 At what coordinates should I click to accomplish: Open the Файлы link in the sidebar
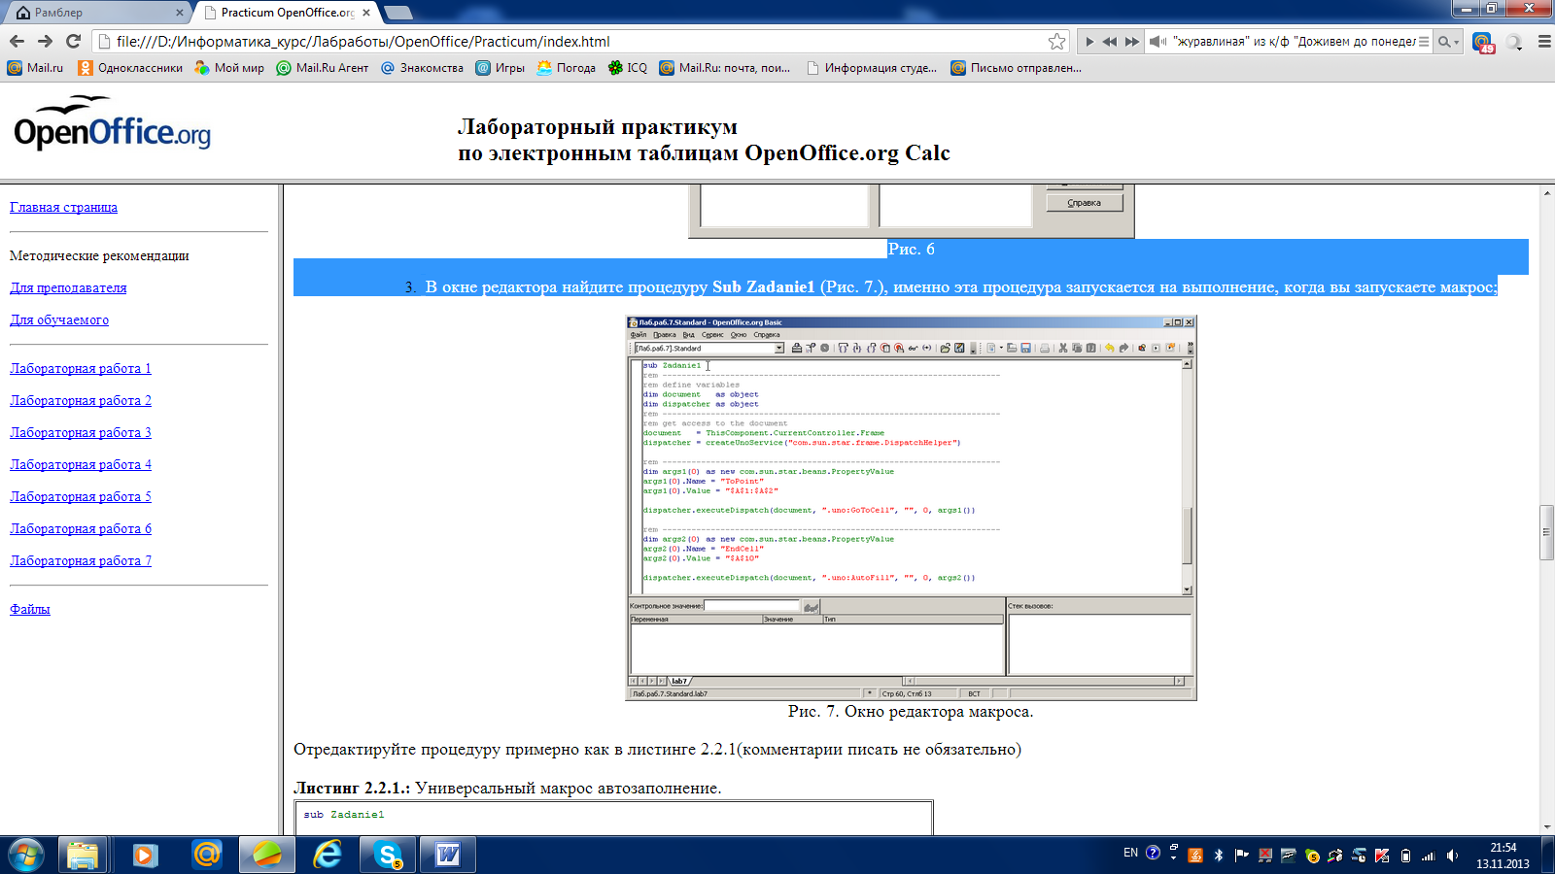(x=30, y=609)
